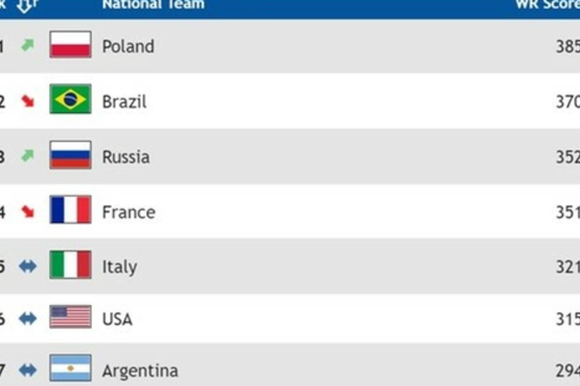Open the Brazil team link
The image size is (580, 386).
[124, 102]
